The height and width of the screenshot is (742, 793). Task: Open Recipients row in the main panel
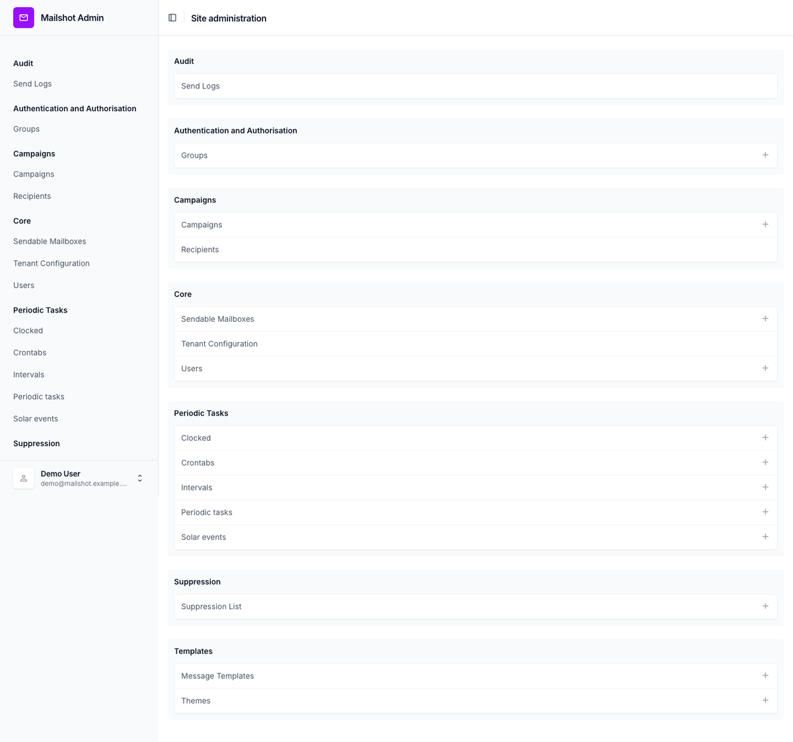click(x=476, y=250)
